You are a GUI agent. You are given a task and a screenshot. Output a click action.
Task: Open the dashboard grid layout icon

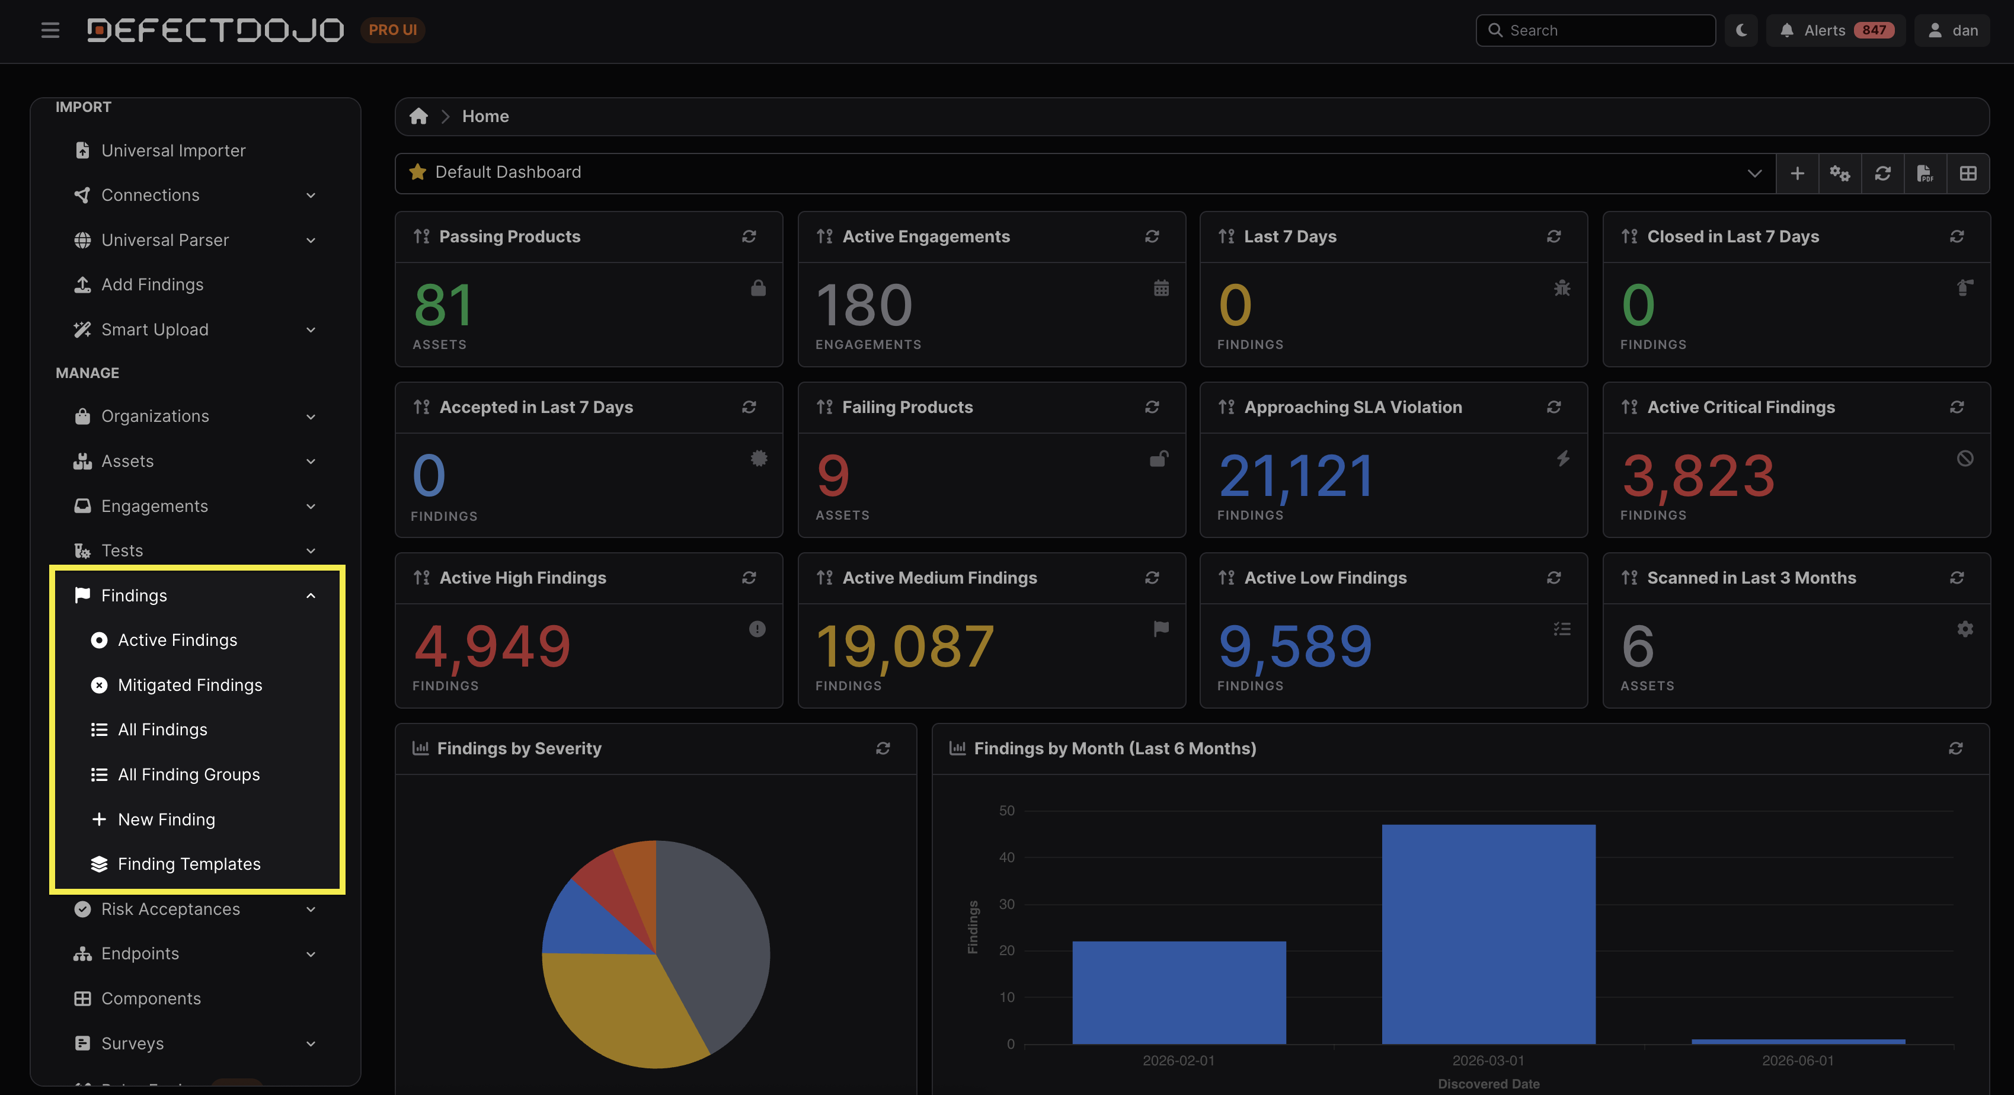click(1968, 173)
